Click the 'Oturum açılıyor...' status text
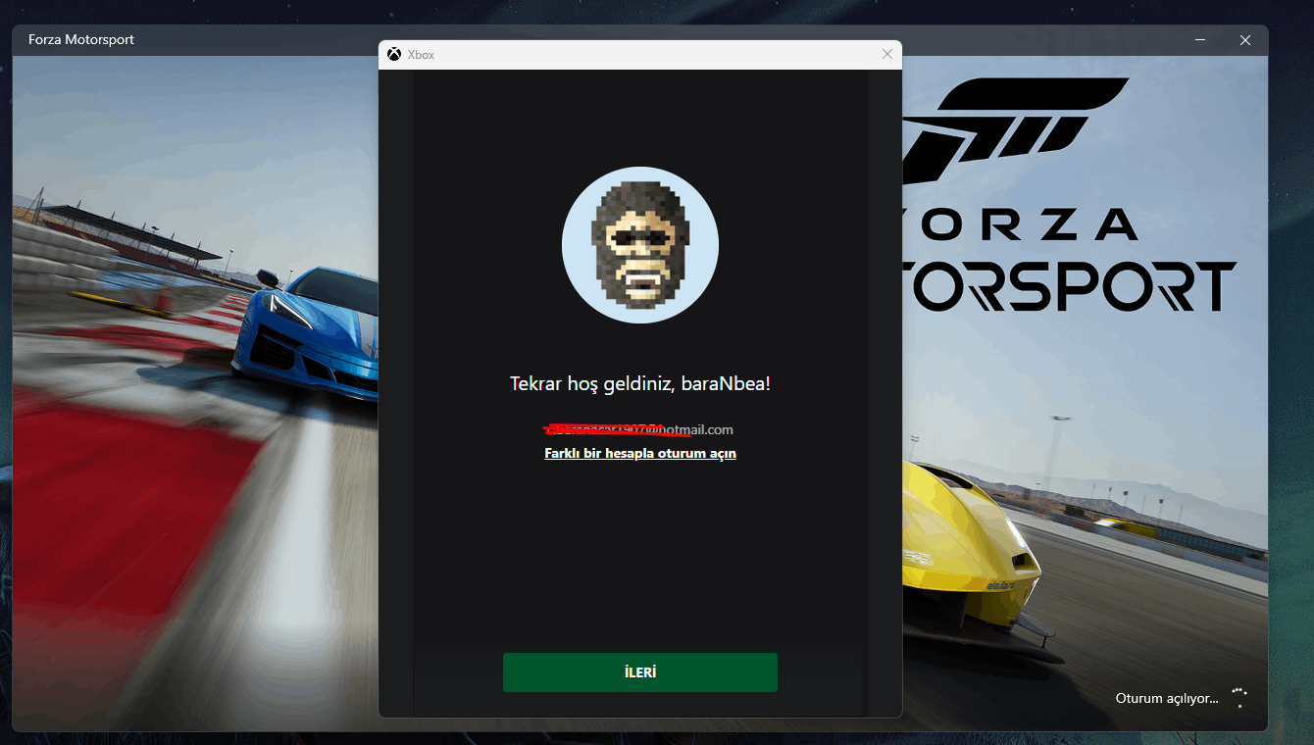The image size is (1314, 745). pyautogui.click(x=1167, y=699)
